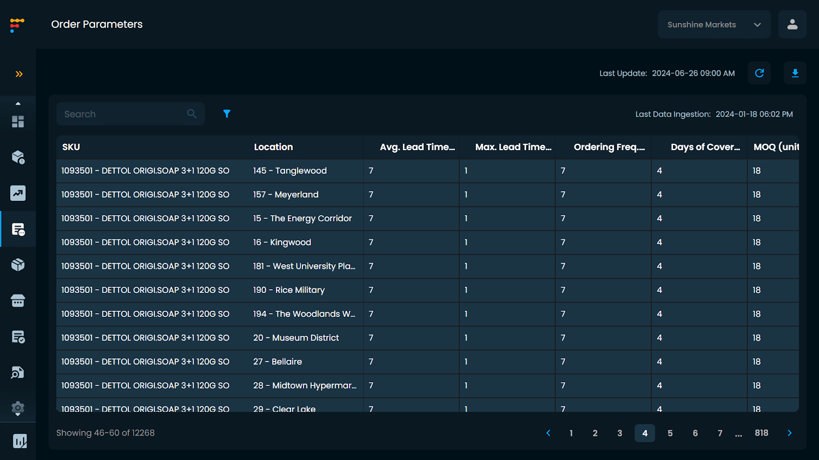Sort by the SKU column header

point(71,147)
